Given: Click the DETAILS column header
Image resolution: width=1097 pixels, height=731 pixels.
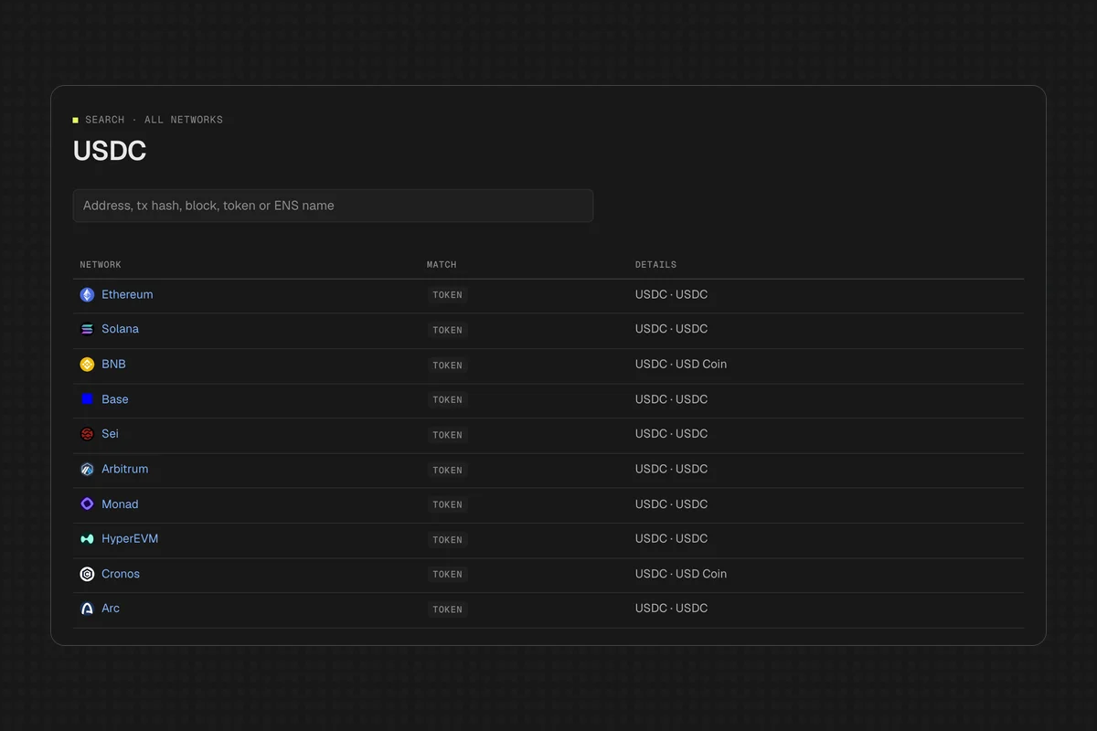Looking at the screenshot, I should (x=656, y=265).
